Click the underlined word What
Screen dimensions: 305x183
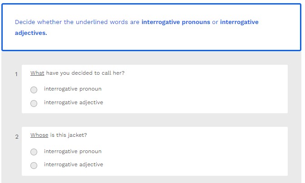(x=37, y=73)
